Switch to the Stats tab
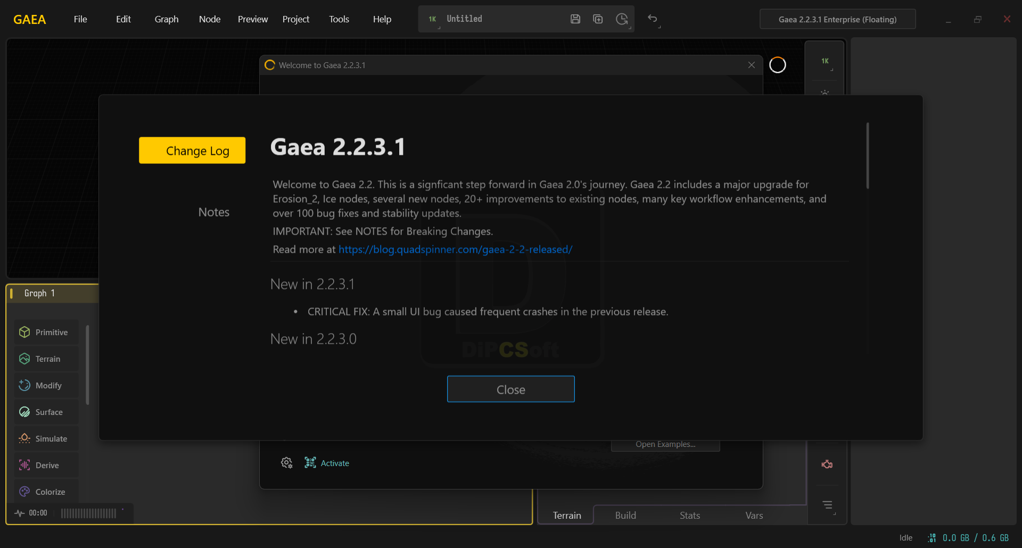This screenshot has width=1022, height=548. 690,515
